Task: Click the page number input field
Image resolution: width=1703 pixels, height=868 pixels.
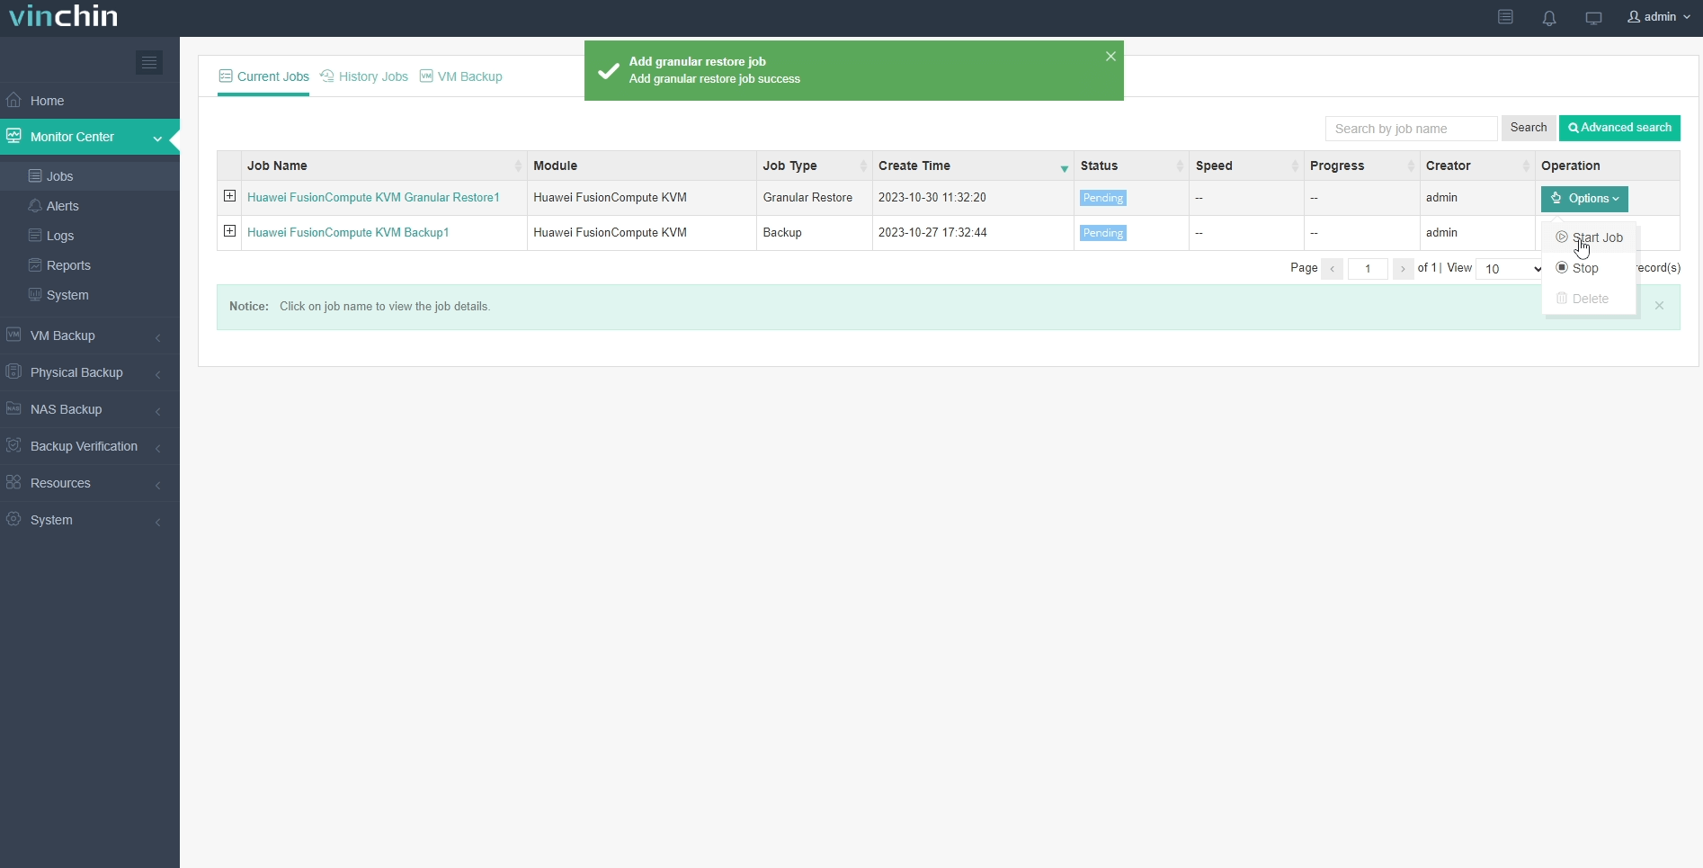Action: 1368,269
